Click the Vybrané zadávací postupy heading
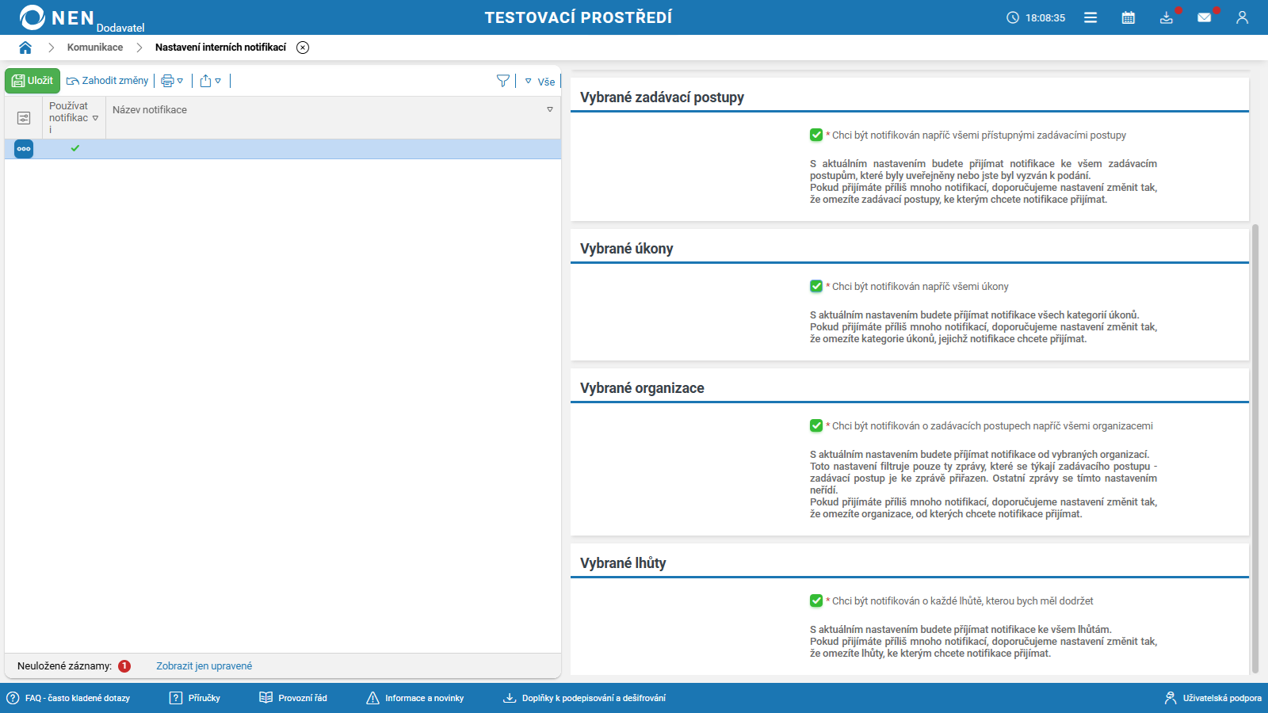 662,97
